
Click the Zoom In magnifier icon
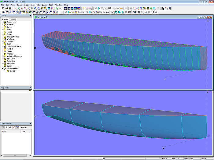point(139,12)
